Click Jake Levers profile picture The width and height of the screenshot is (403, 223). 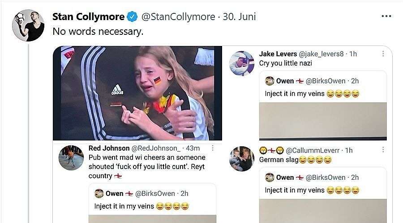click(242, 63)
